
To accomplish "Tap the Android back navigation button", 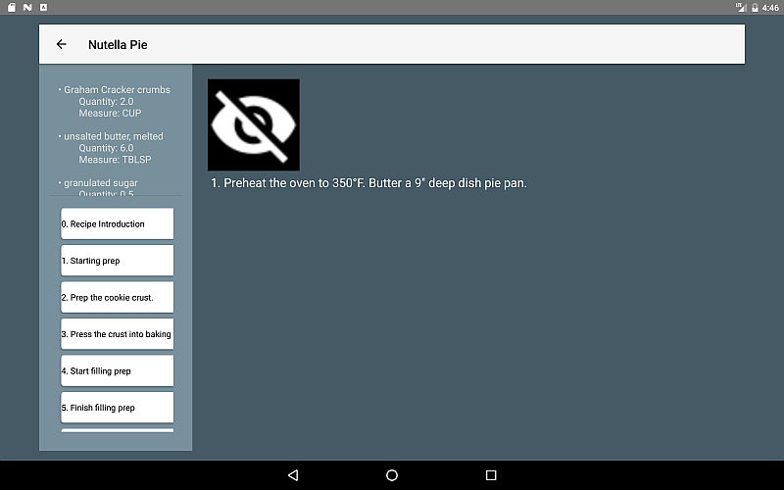I will (293, 475).
